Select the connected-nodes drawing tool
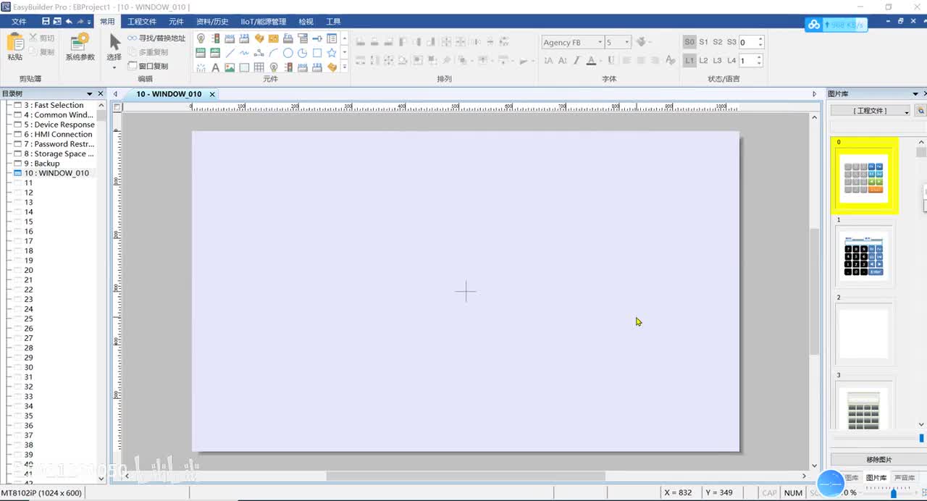927x501 pixels. (x=259, y=53)
